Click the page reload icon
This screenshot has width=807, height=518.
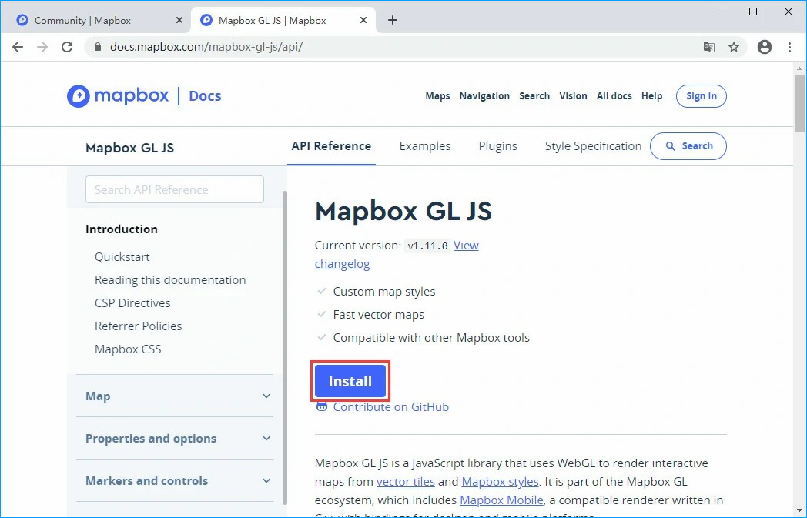[67, 47]
